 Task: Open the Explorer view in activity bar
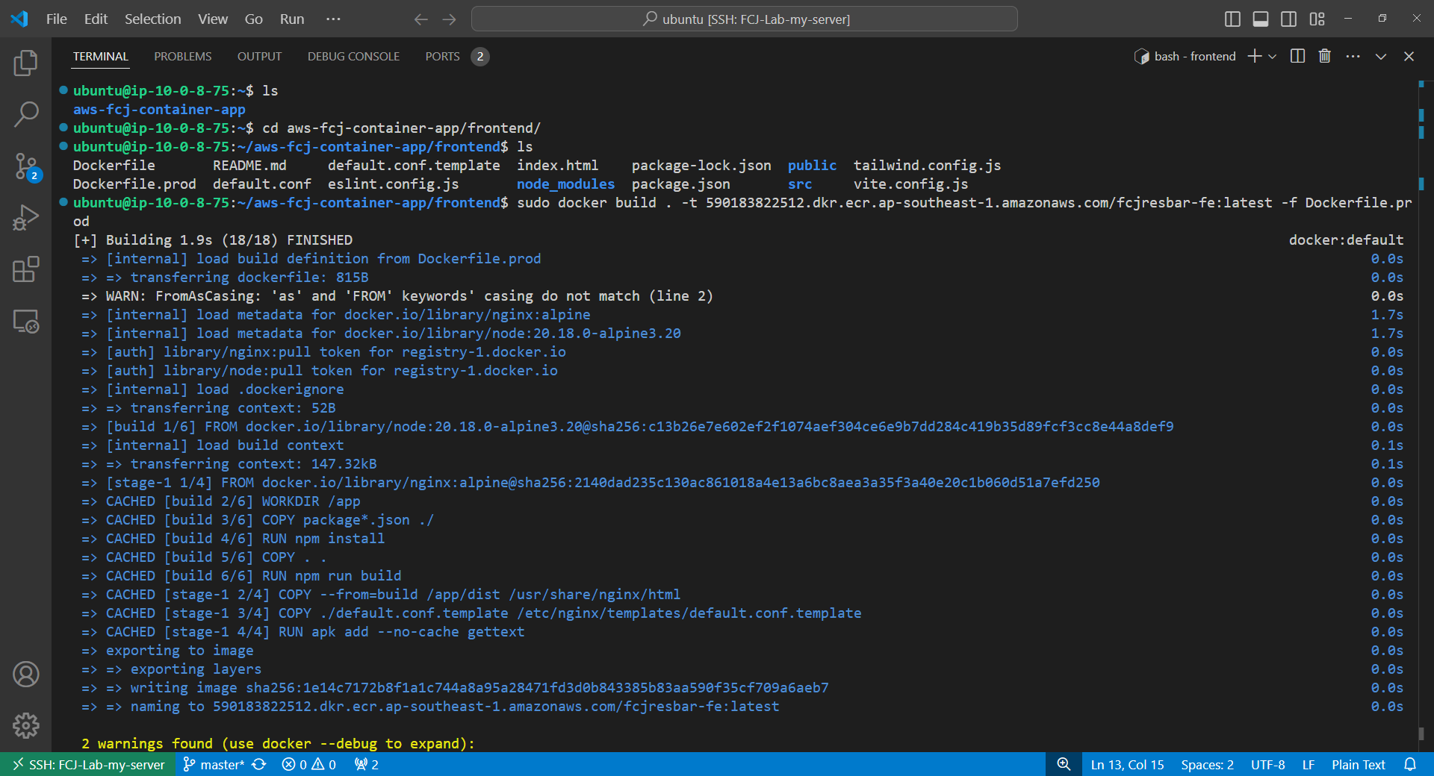(x=26, y=63)
